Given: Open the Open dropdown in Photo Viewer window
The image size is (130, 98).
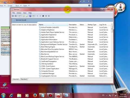Looking at the screenshot, I should click(x=26, y=6).
